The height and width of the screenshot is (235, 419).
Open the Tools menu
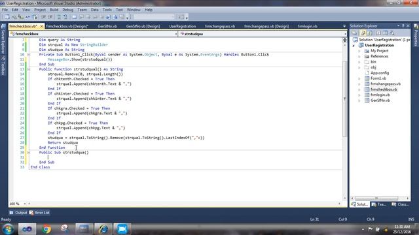tap(107, 10)
